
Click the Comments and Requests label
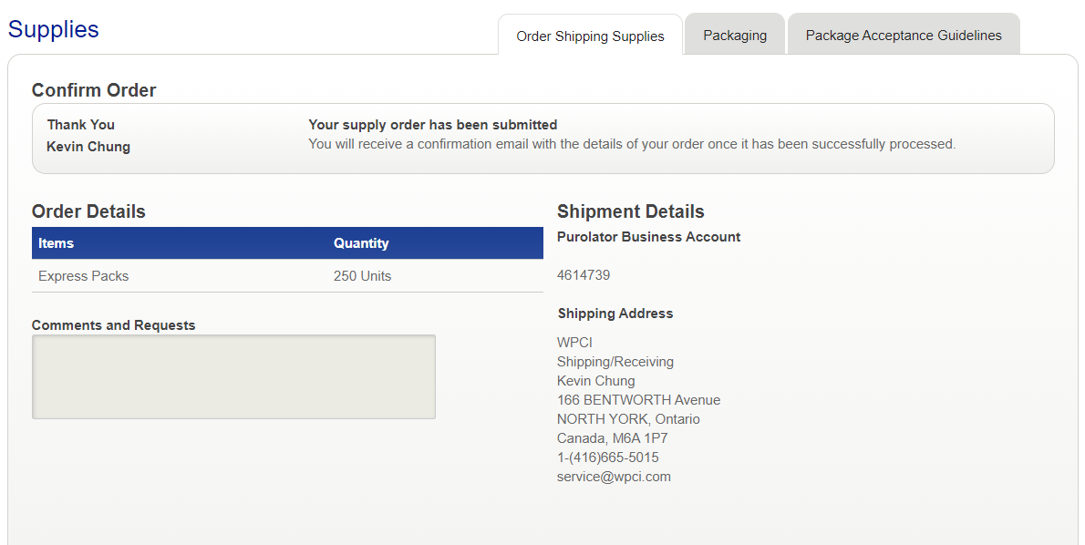[113, 325]
